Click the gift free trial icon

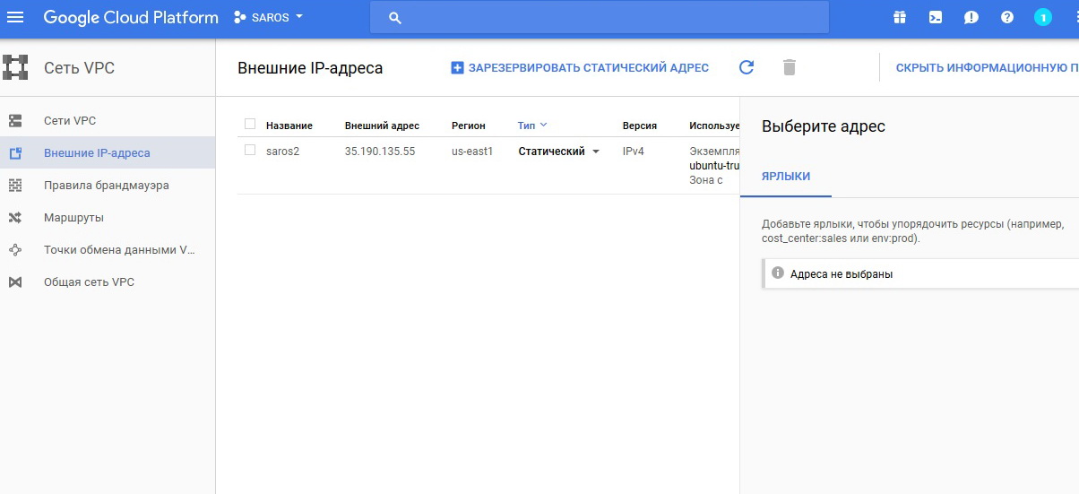[x=900, y=17]
